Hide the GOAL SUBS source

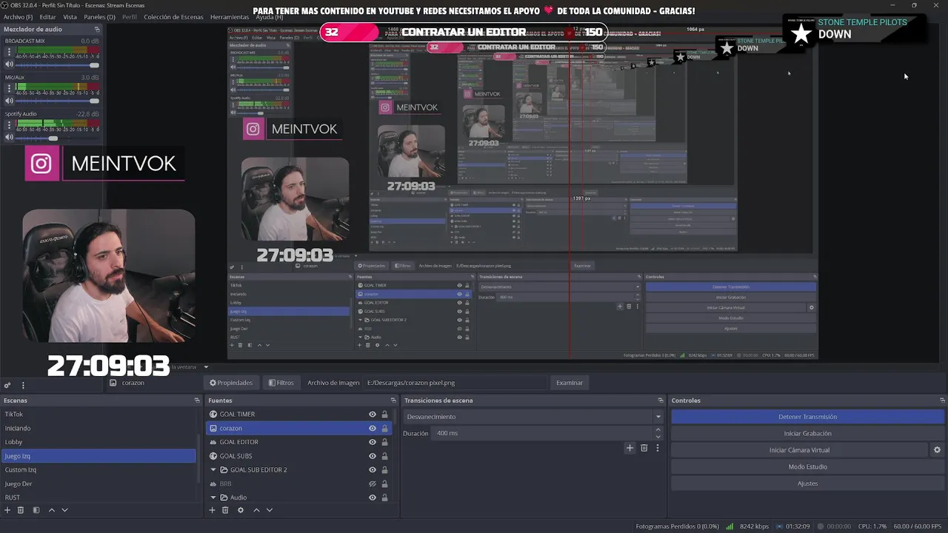373,456
